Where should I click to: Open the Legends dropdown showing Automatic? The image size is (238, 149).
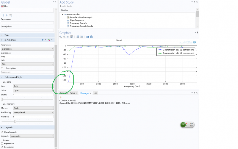(32, 136)
